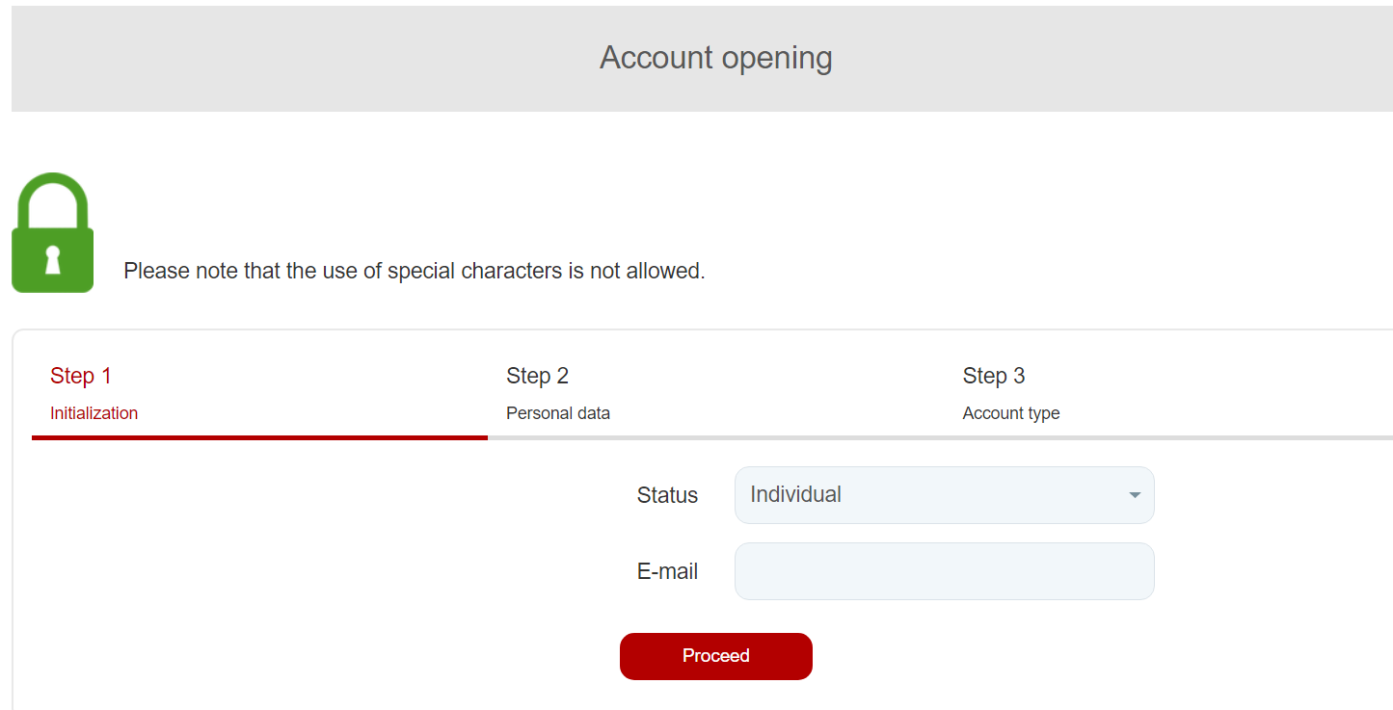Click the Status dropdown arrow
Image resolution: width=1393 pixels, height=710 pixels.
click(x=1135, y=495)
